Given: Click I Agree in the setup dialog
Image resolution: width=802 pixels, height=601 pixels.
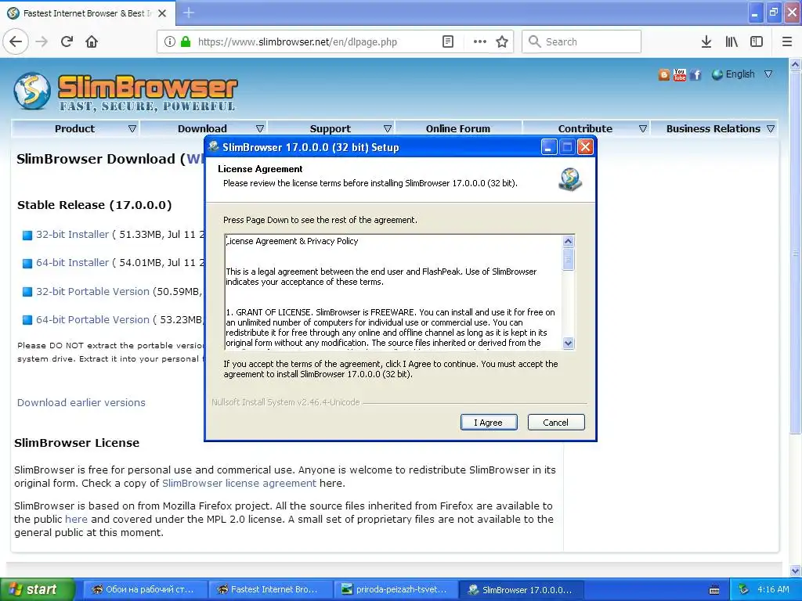Looking at the screenshot, I should (x=489, y=423).
